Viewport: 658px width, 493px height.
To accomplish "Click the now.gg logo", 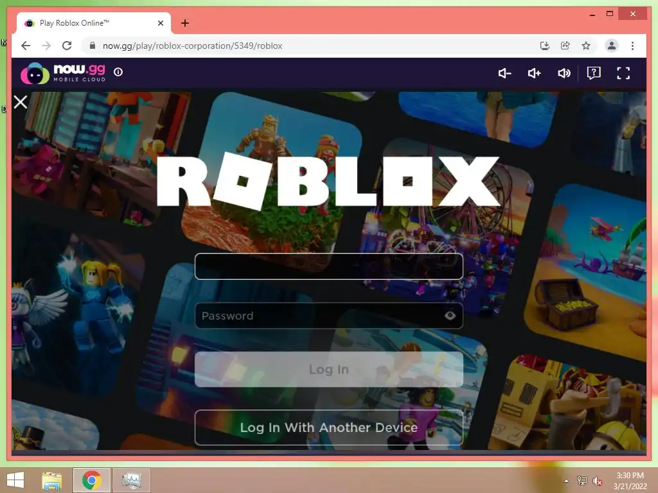I will click(63, 73).
